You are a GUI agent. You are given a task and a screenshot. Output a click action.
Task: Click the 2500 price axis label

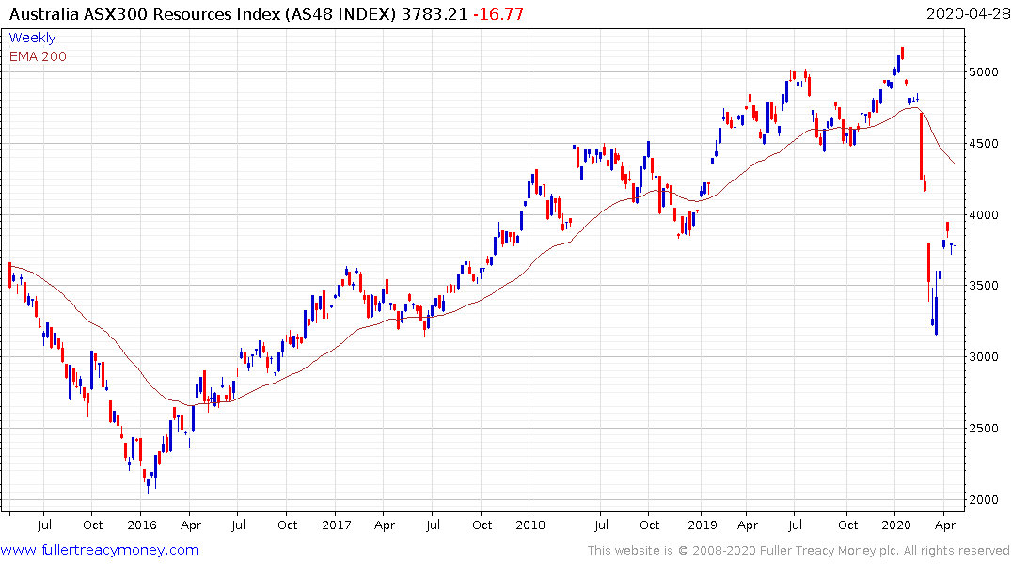pyautogui.click(x=984, y=429)
